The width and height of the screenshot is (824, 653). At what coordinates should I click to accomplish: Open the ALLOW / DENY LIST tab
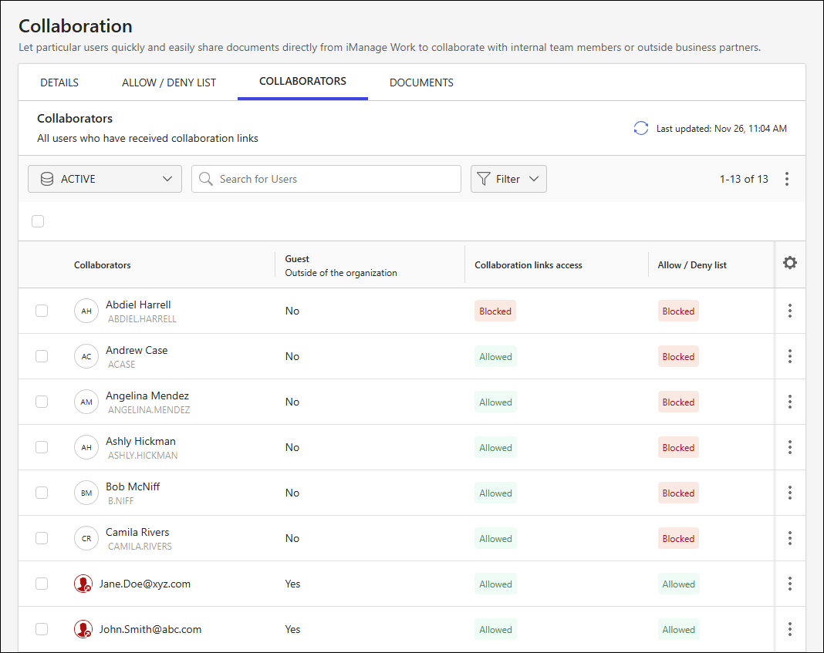(x=168, y=82)
